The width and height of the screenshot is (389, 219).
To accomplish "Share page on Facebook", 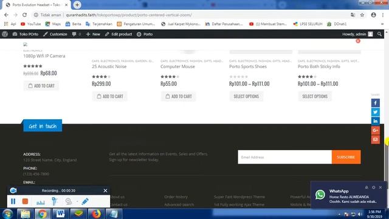I will coord(376,103).
